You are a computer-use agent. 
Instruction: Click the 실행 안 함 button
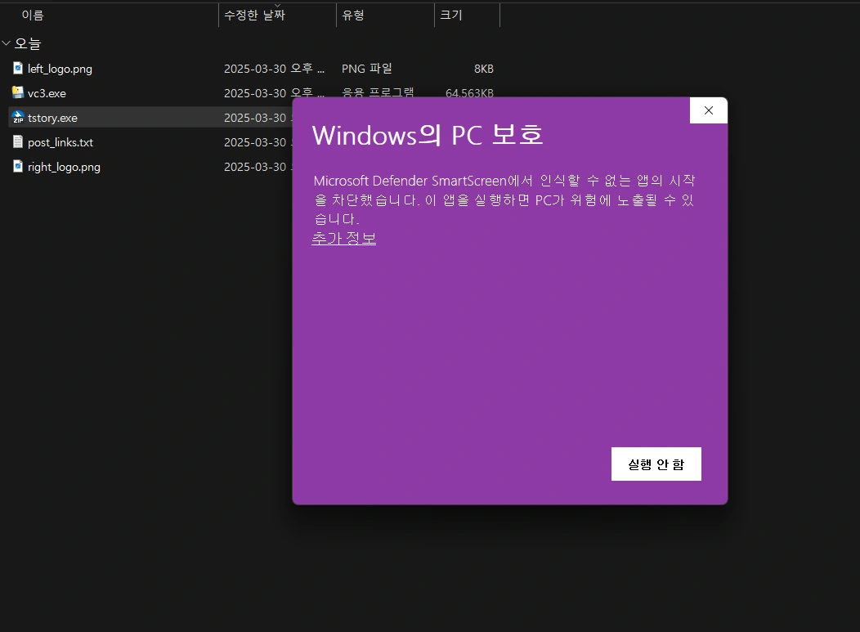click(x=656, y=464)
